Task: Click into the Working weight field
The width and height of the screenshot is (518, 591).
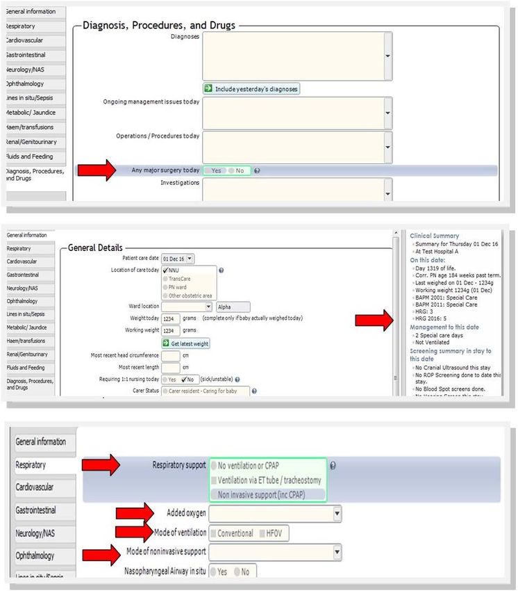Action: 171,330
